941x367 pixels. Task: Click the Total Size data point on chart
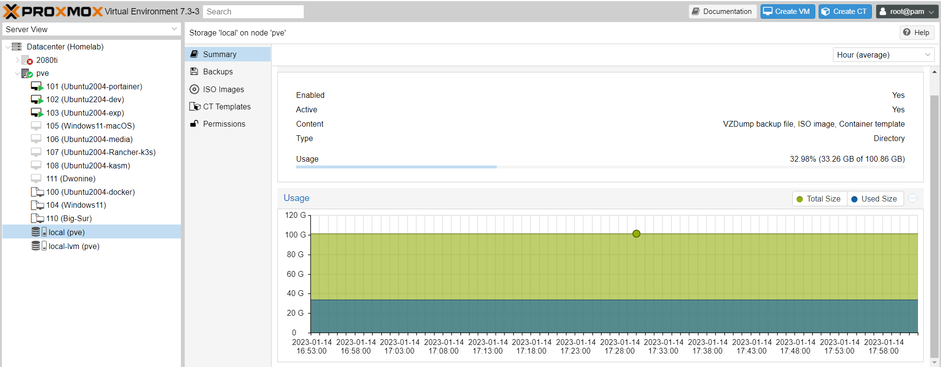(636, 234)
